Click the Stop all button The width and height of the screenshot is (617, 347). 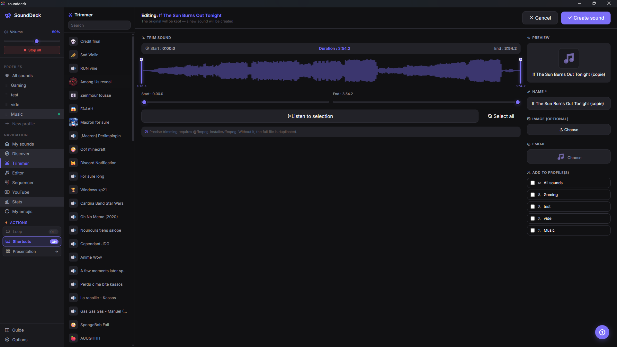pos(32,50)
